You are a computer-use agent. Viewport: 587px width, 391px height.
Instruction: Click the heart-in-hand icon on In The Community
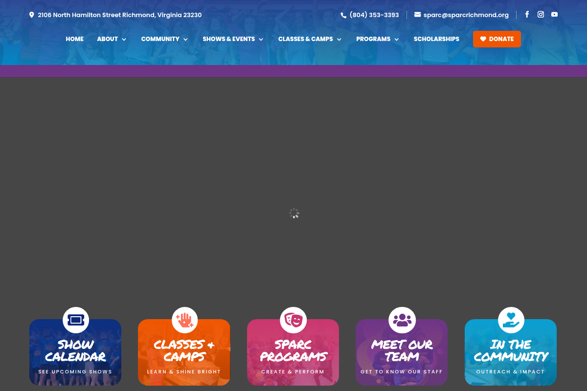[511, 320]
